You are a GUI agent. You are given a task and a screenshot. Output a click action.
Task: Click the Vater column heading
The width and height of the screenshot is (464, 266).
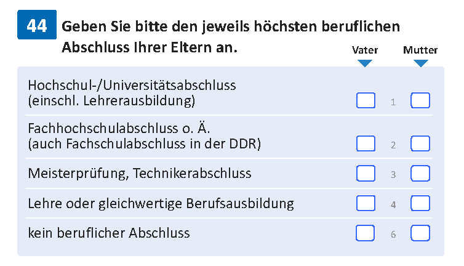[x=365, y=50]
